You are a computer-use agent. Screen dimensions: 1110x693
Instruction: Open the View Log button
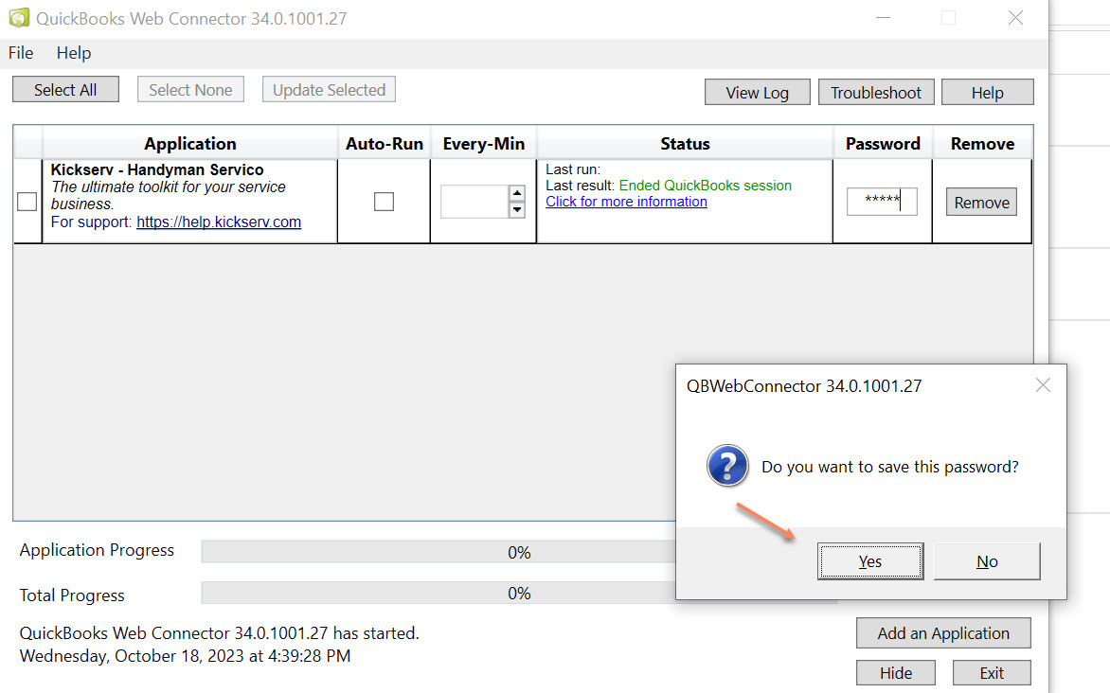(757, 93)
